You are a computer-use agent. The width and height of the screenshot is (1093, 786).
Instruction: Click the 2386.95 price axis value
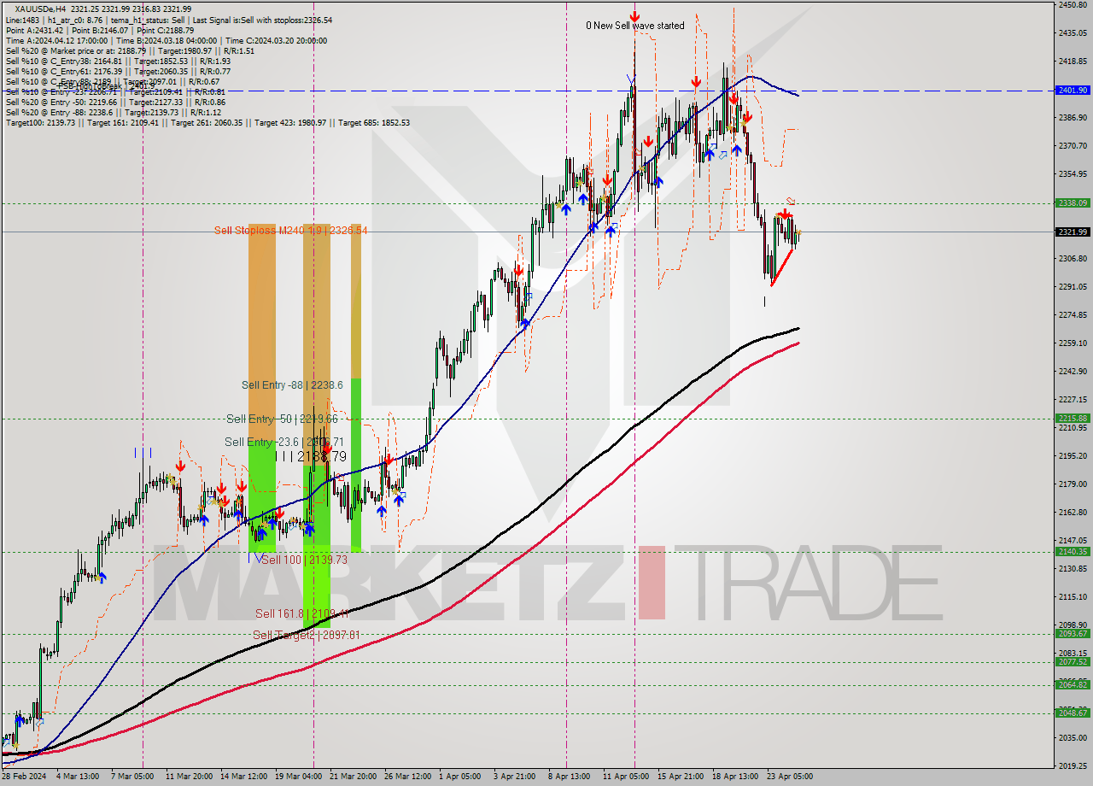[1073, 118]
